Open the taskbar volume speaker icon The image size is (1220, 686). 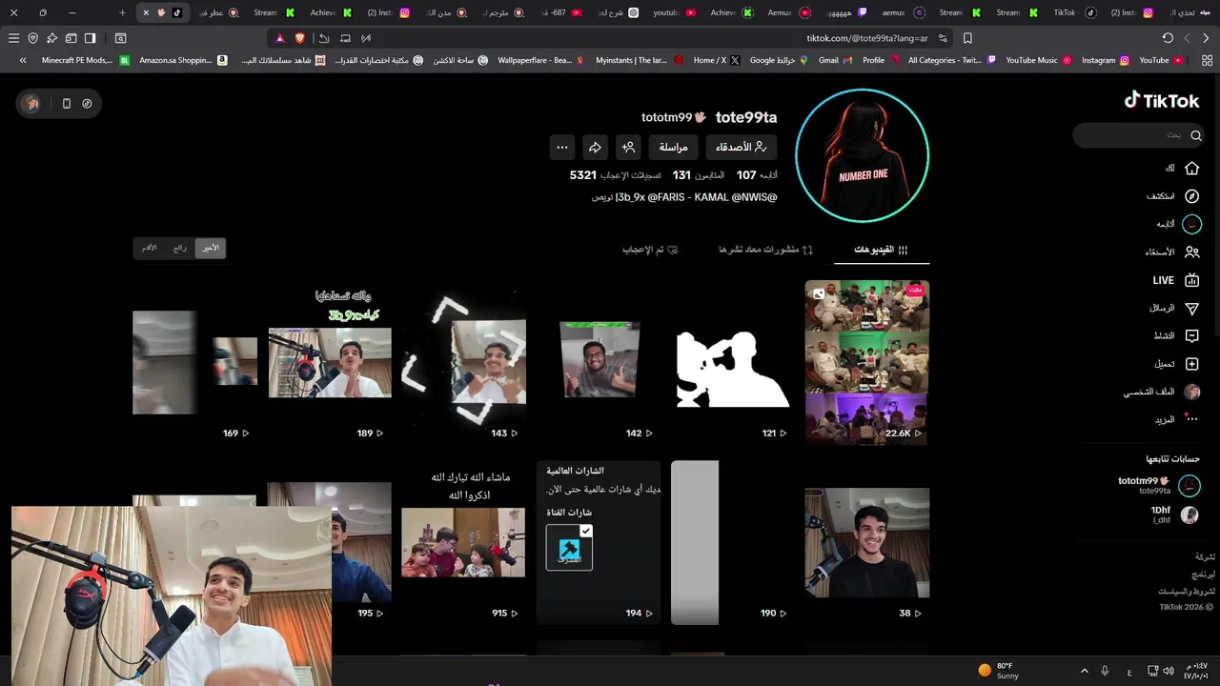(x=1169, y=671)
